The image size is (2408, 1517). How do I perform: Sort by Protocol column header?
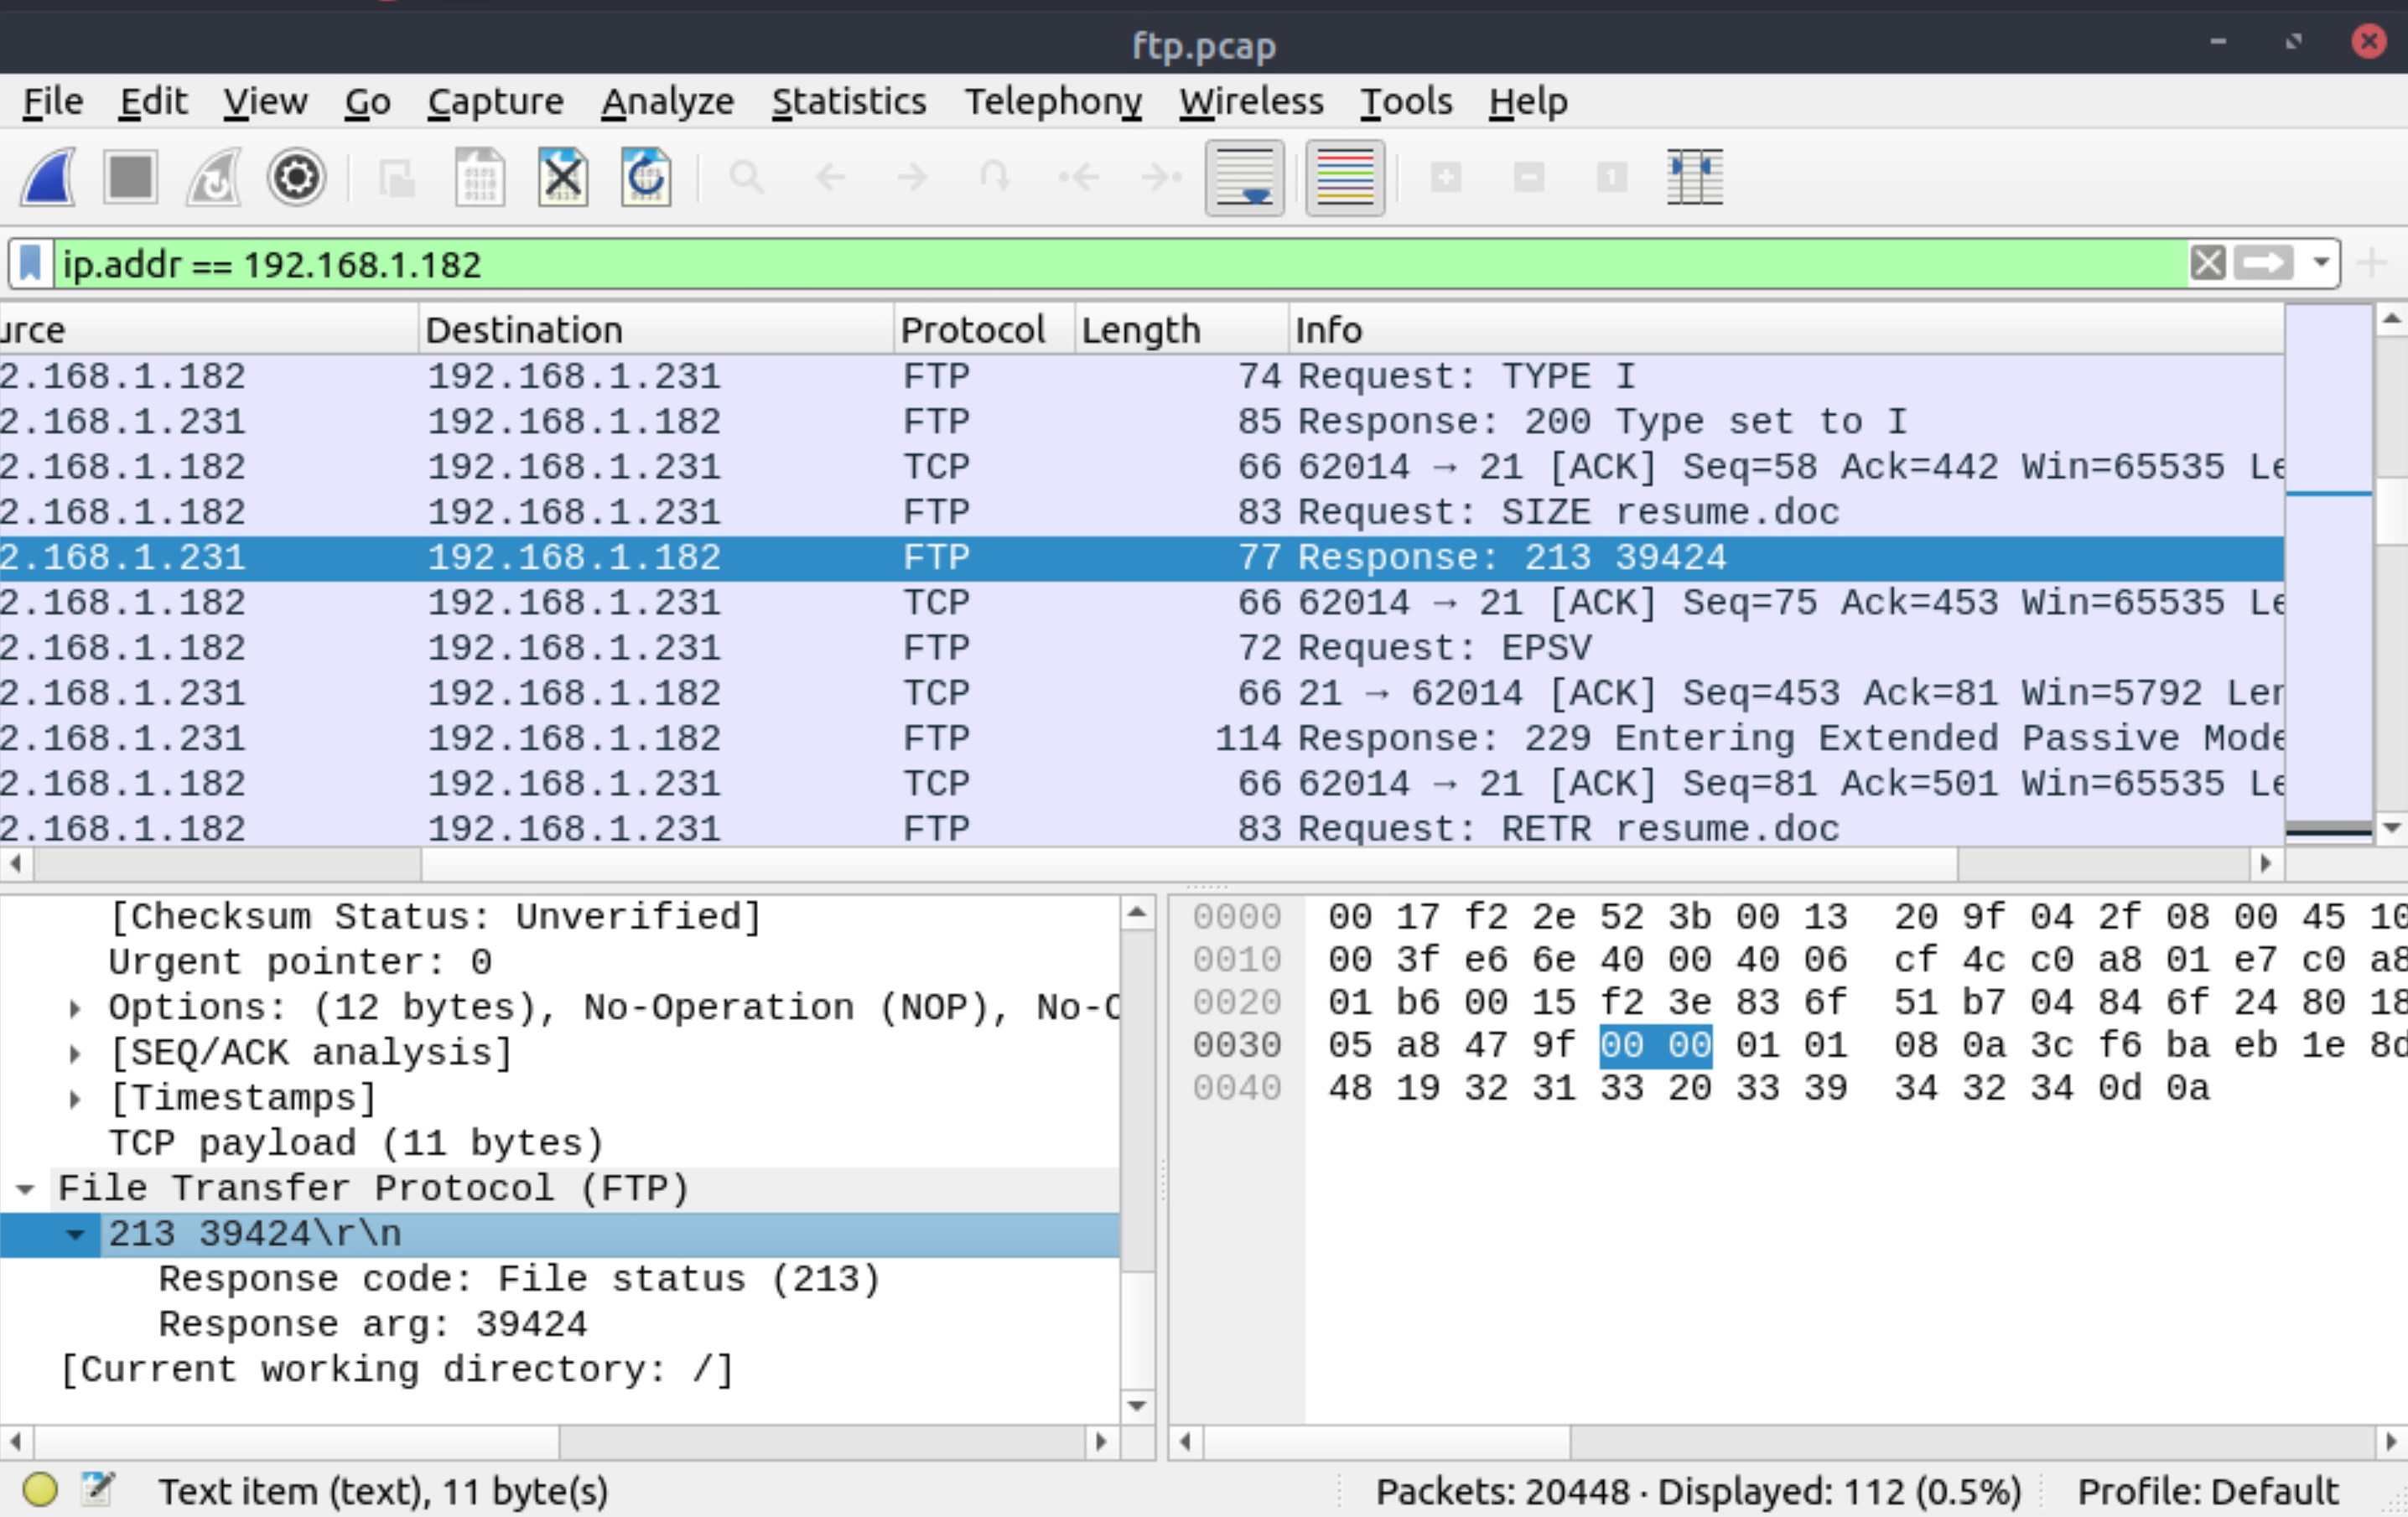pyautogui.click(x=984, y=329)
